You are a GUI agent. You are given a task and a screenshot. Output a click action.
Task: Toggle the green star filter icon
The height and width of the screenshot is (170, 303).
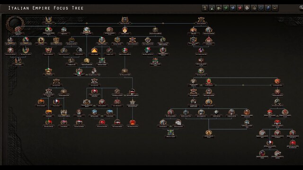pos(226,8)
